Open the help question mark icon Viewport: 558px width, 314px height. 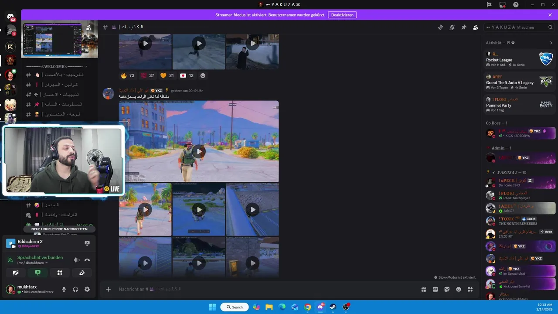tap(516, 4)
